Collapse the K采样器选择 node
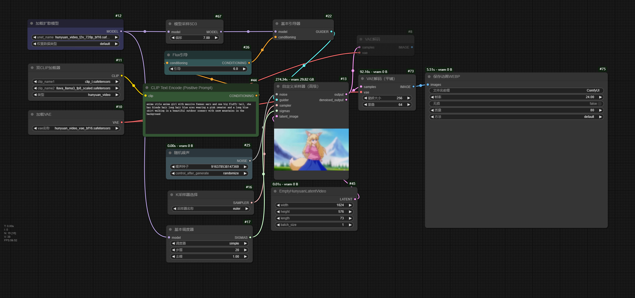Viewport: 635px width, 298px height. coord(171,194)
